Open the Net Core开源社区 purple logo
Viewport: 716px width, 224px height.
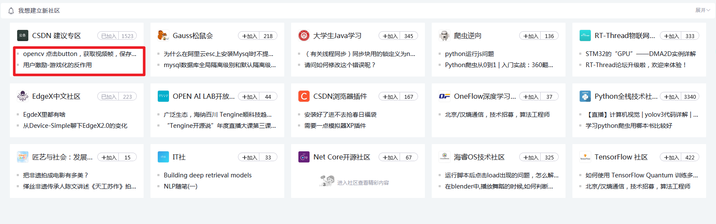pos(304,157)
